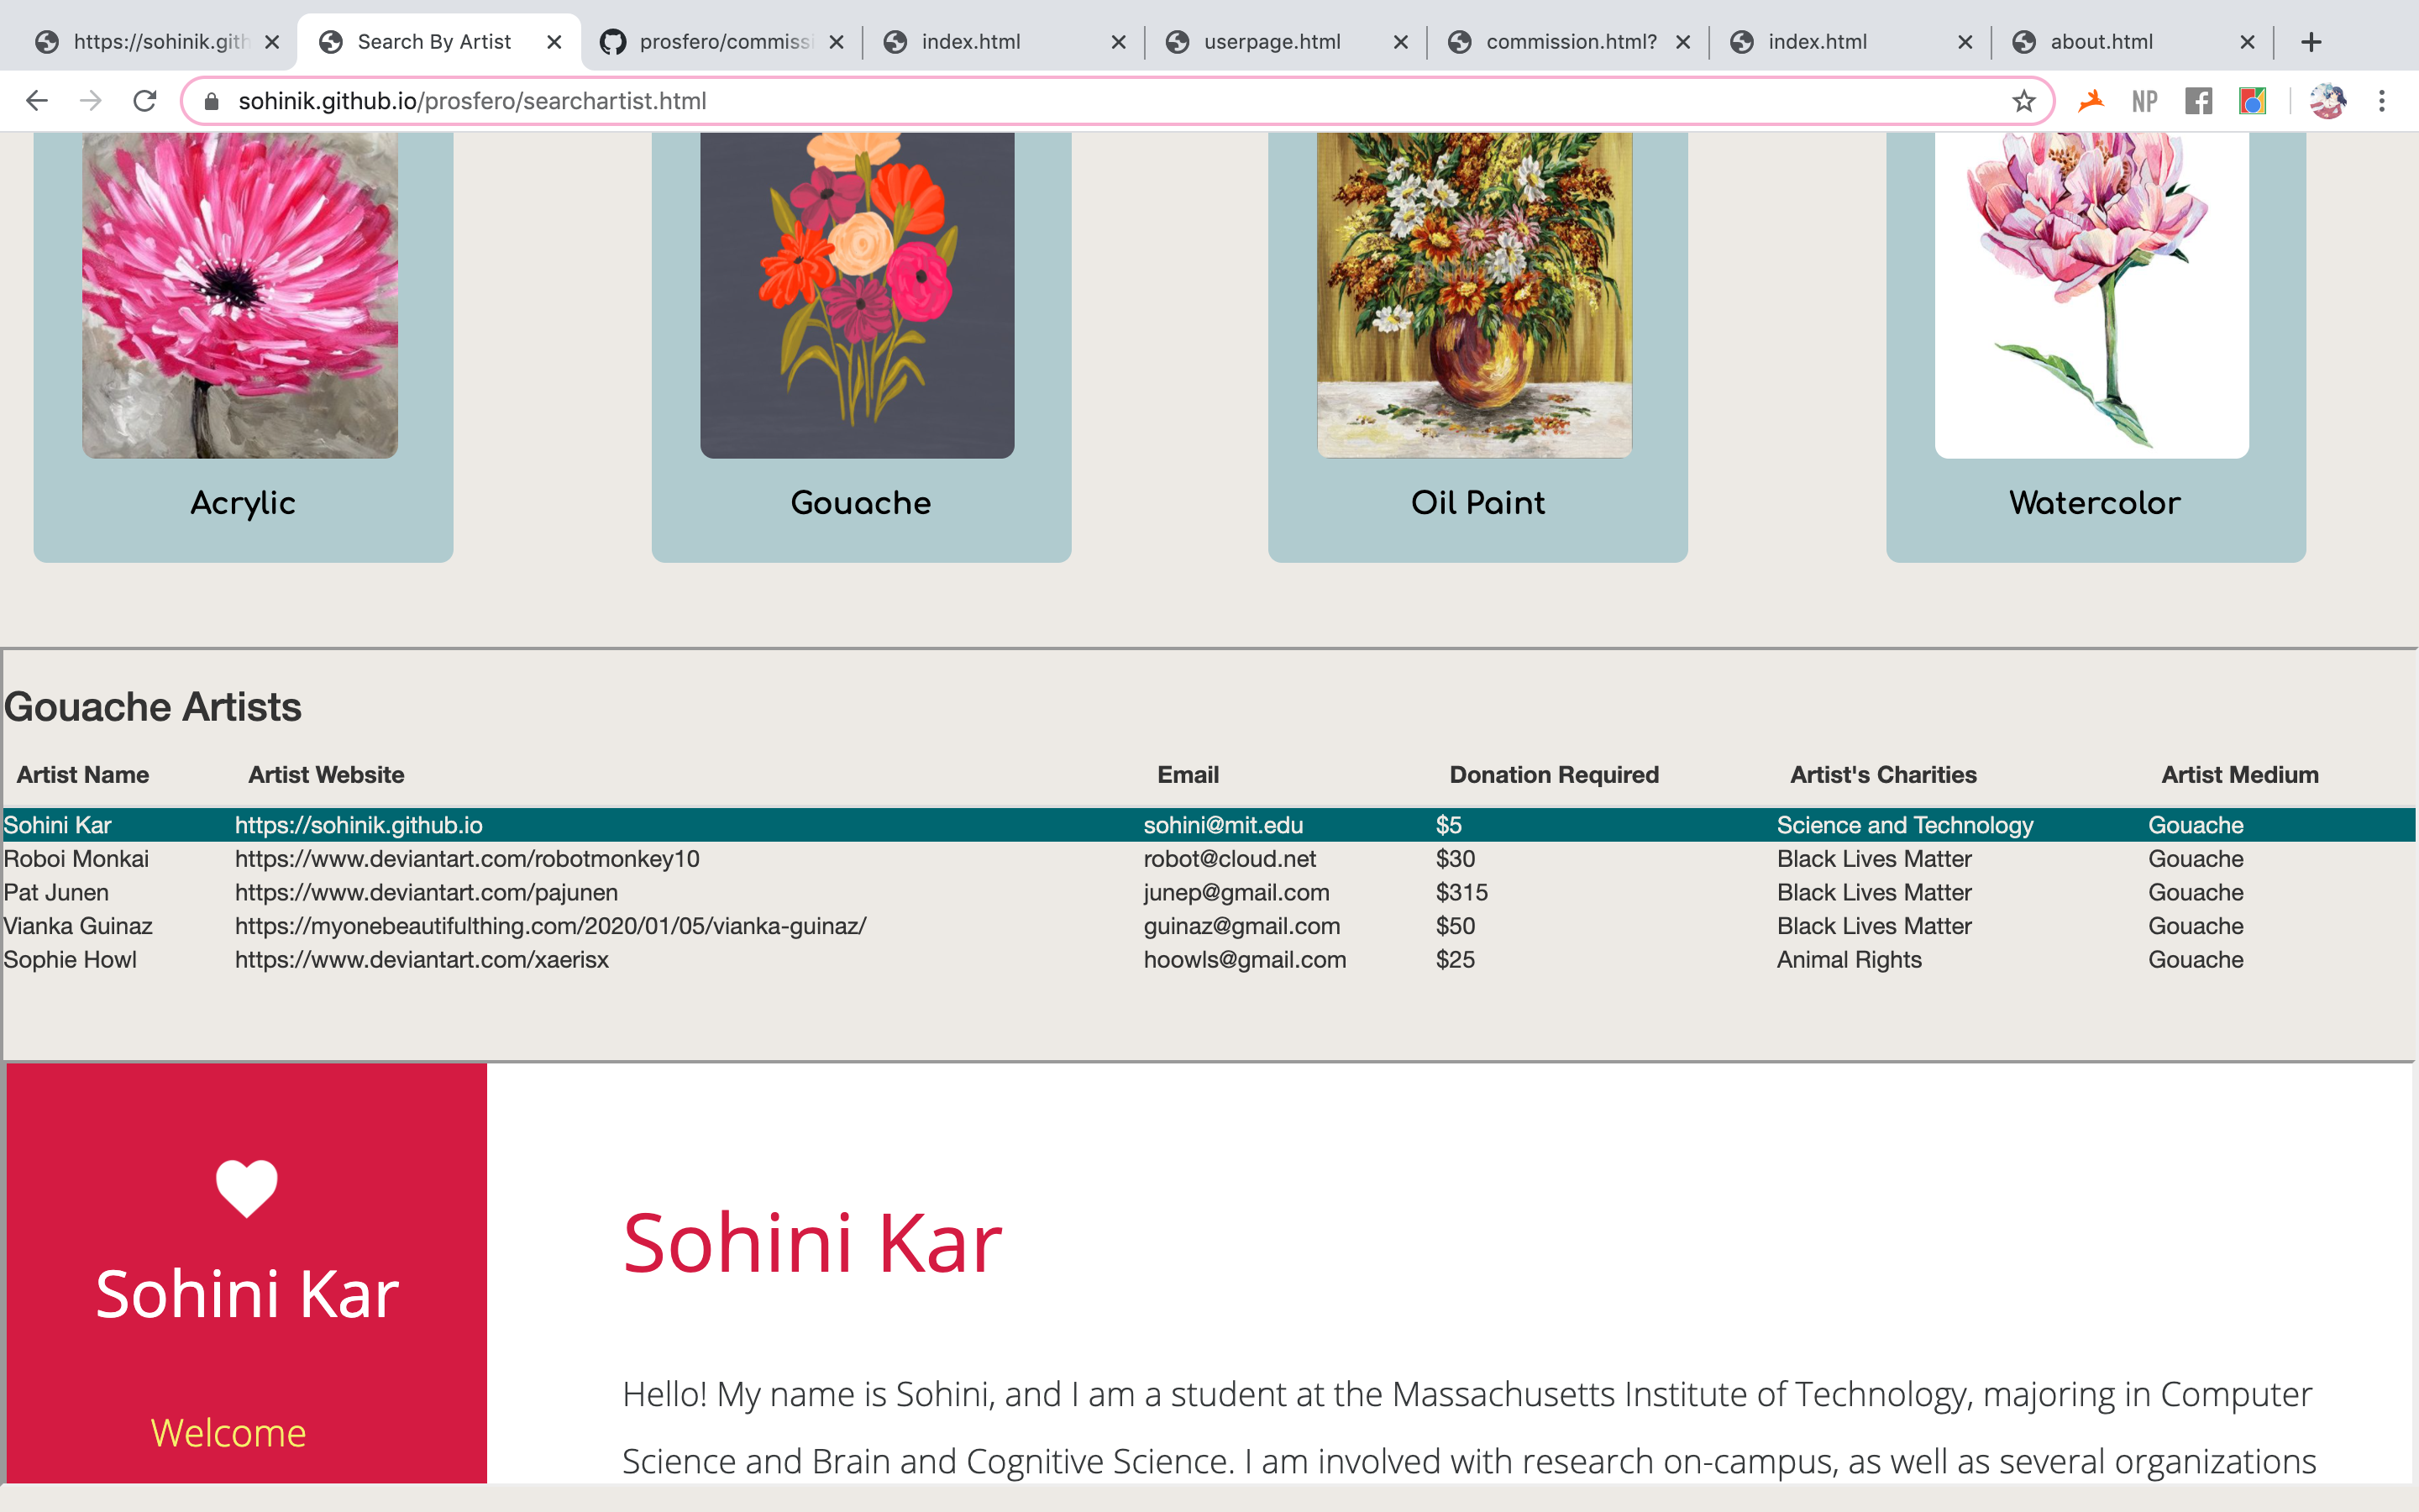Open the prosfero/commission GitHub tab
Screen dimensions: 2419x1512
[725, 42]
